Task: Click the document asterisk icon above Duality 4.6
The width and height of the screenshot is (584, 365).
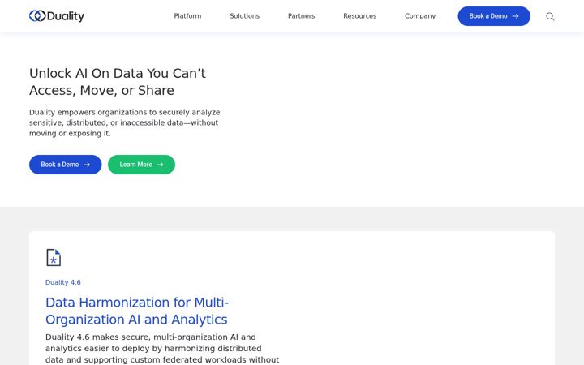Action: 54,257
